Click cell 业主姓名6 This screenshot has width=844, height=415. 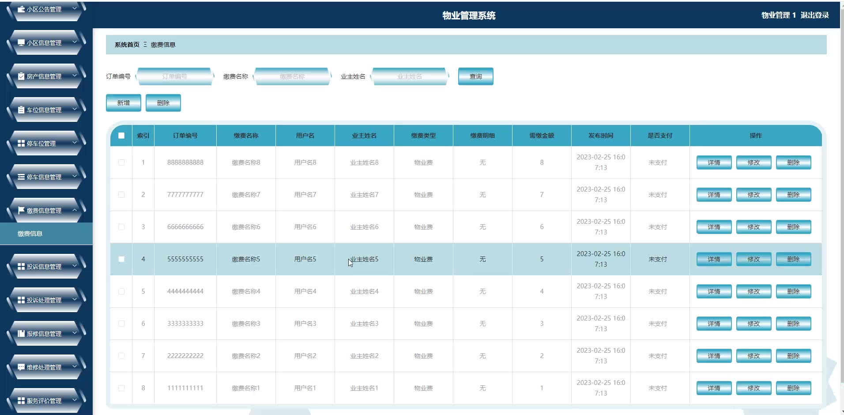tap(364, 227)
